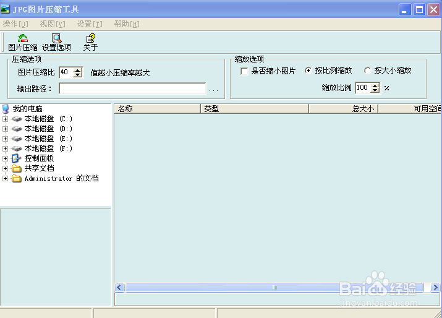Click the horizontal scrollbar right arrow
442x318 pixels.
[436, 288]
